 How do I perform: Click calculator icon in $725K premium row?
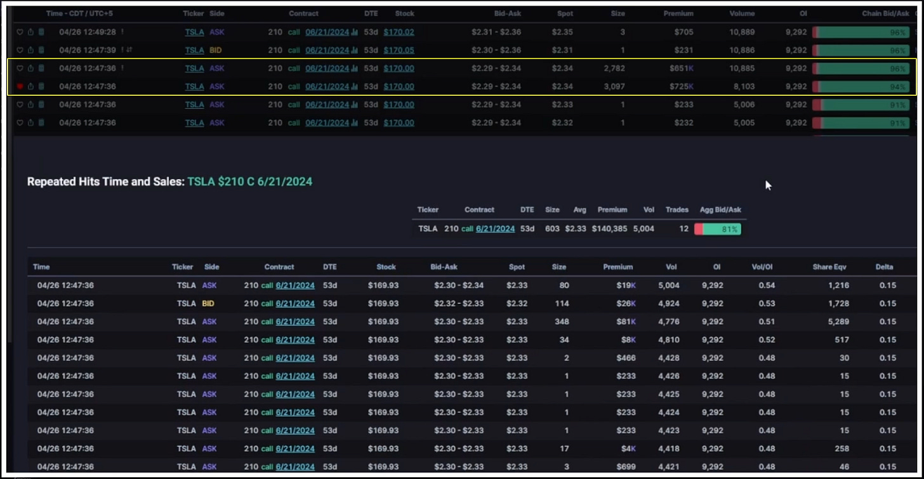click(x=41, y=86)
